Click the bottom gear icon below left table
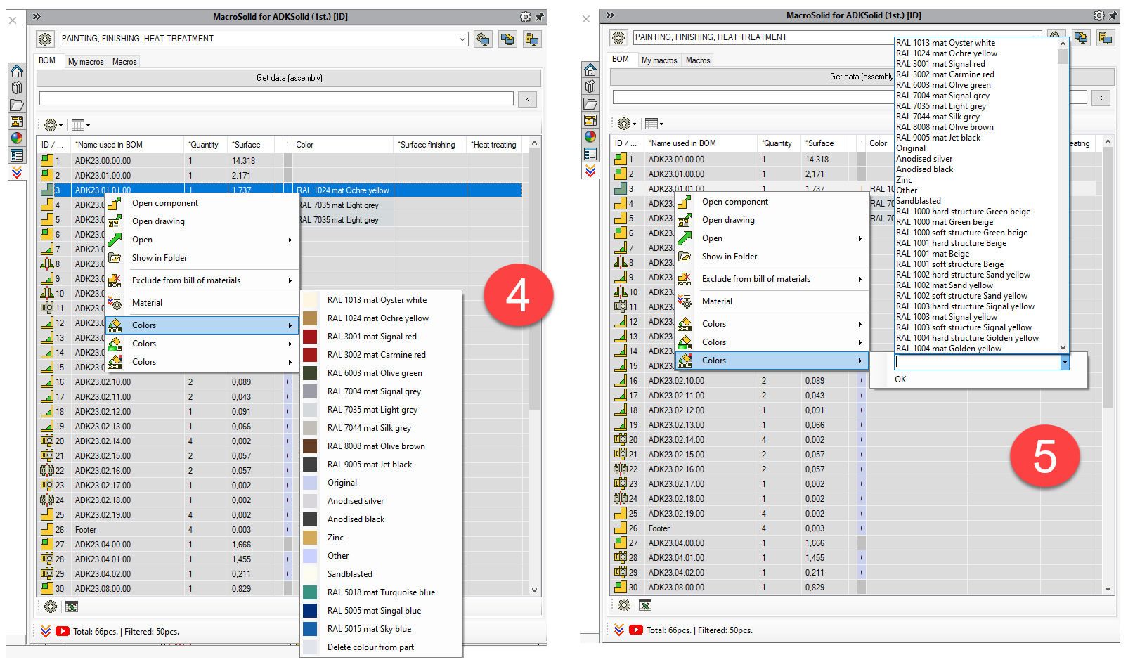 click(51, 606)
